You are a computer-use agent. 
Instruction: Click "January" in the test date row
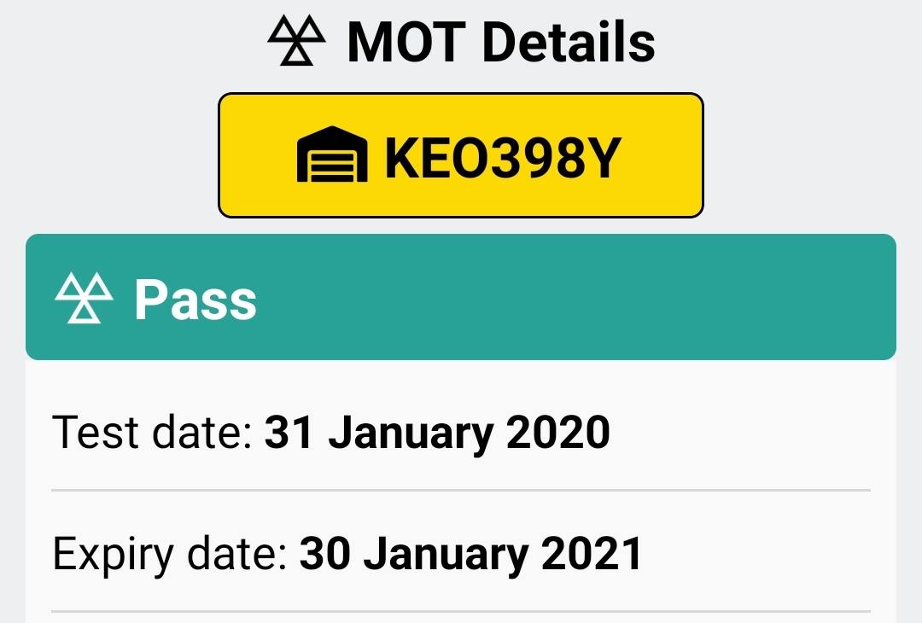[411, 434]
